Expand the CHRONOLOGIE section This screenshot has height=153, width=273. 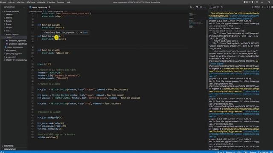tap(9, 149)
